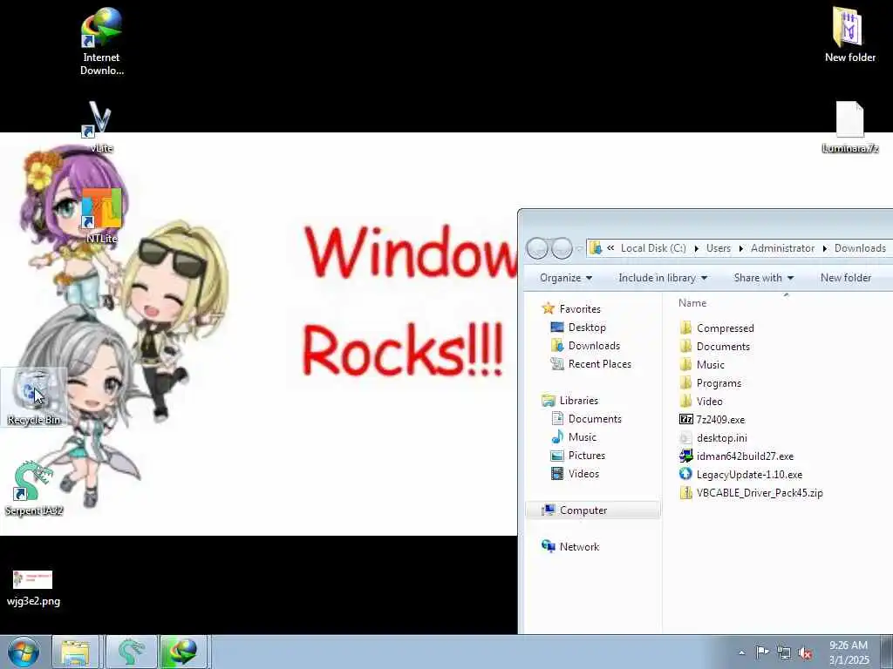
Task: Sort files by the Name column
Action: pos(692,303)
